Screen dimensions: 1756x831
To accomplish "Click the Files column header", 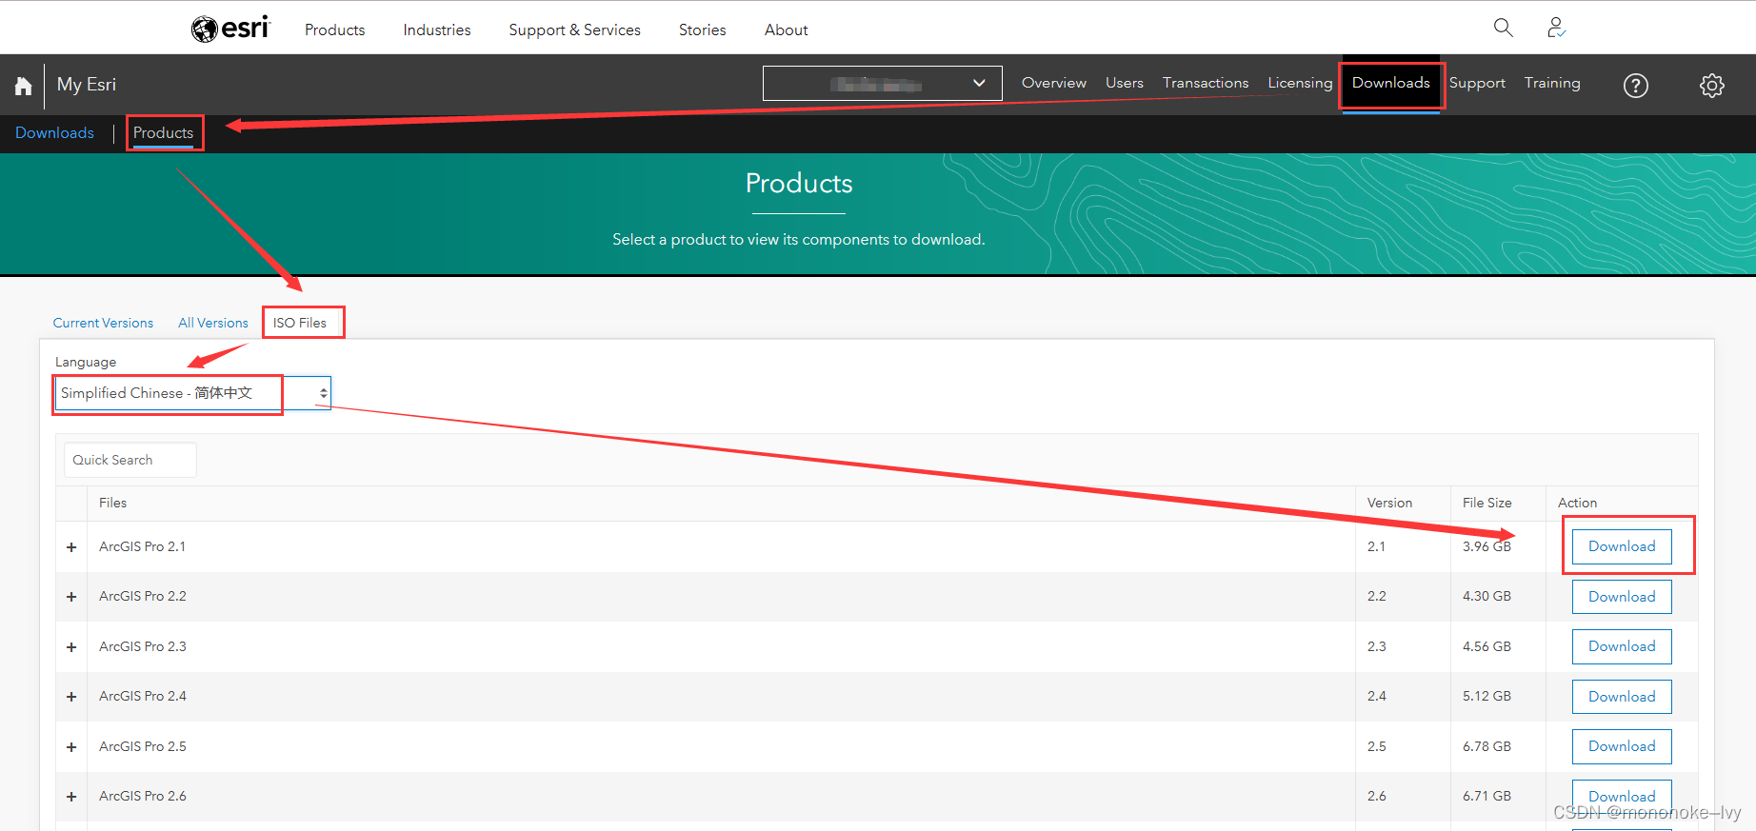I will 112,503.
